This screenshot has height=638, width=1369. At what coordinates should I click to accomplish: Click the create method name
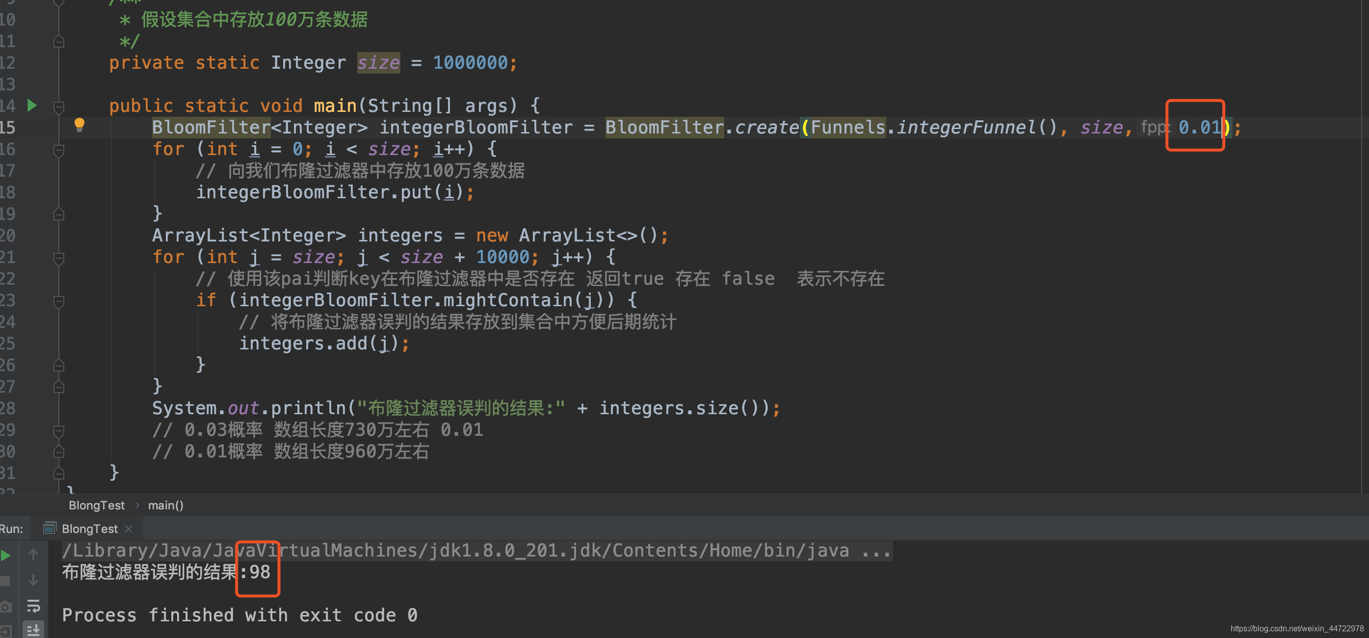click(x=767, y=127)
